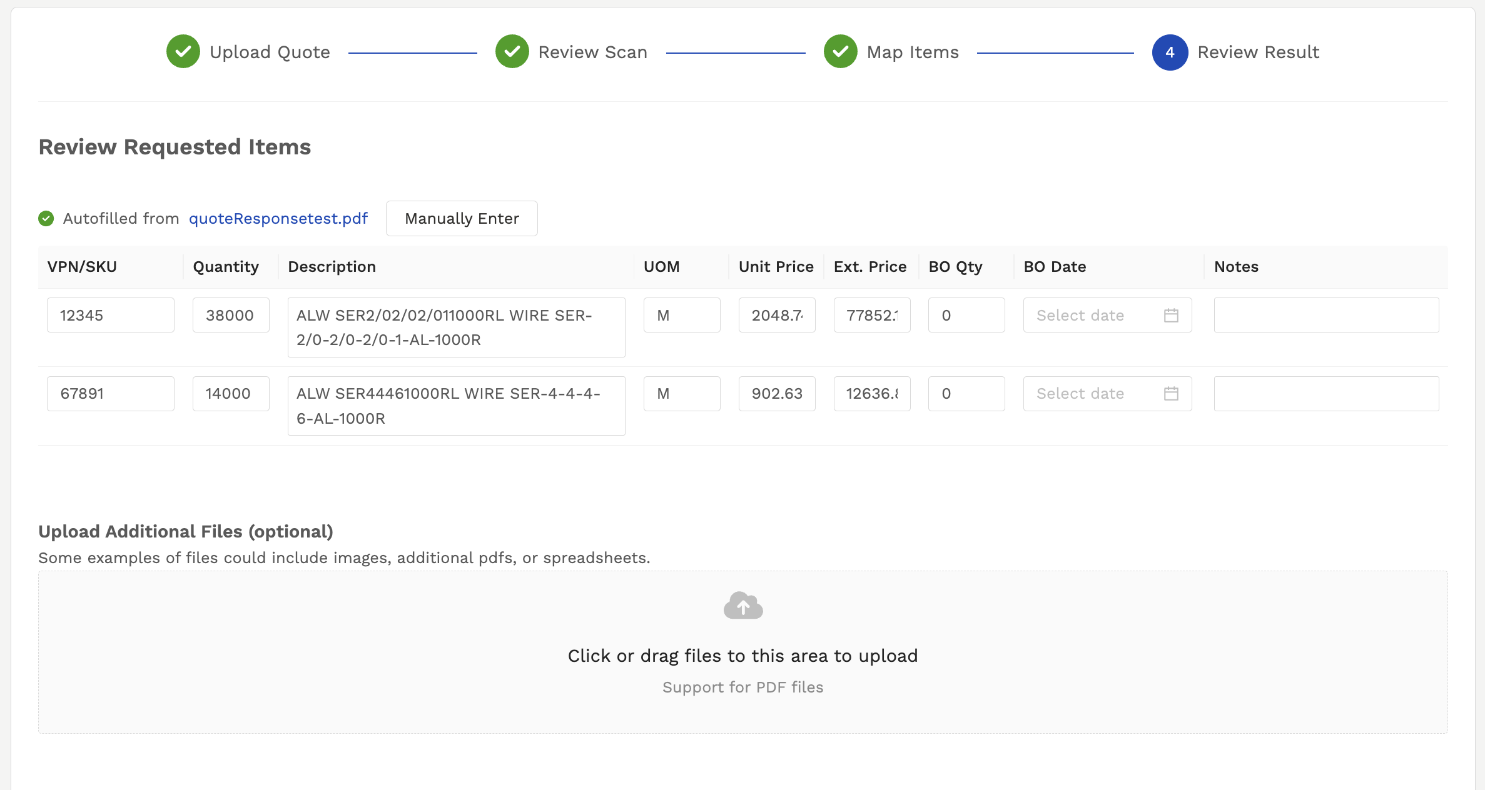Edit the Ext. Price field showing 77852
This screenshot has width=1485, height=790.
tap(872, 315)
